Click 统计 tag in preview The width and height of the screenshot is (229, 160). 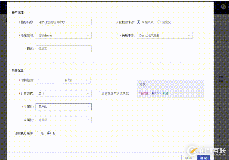tap(166, 93)
